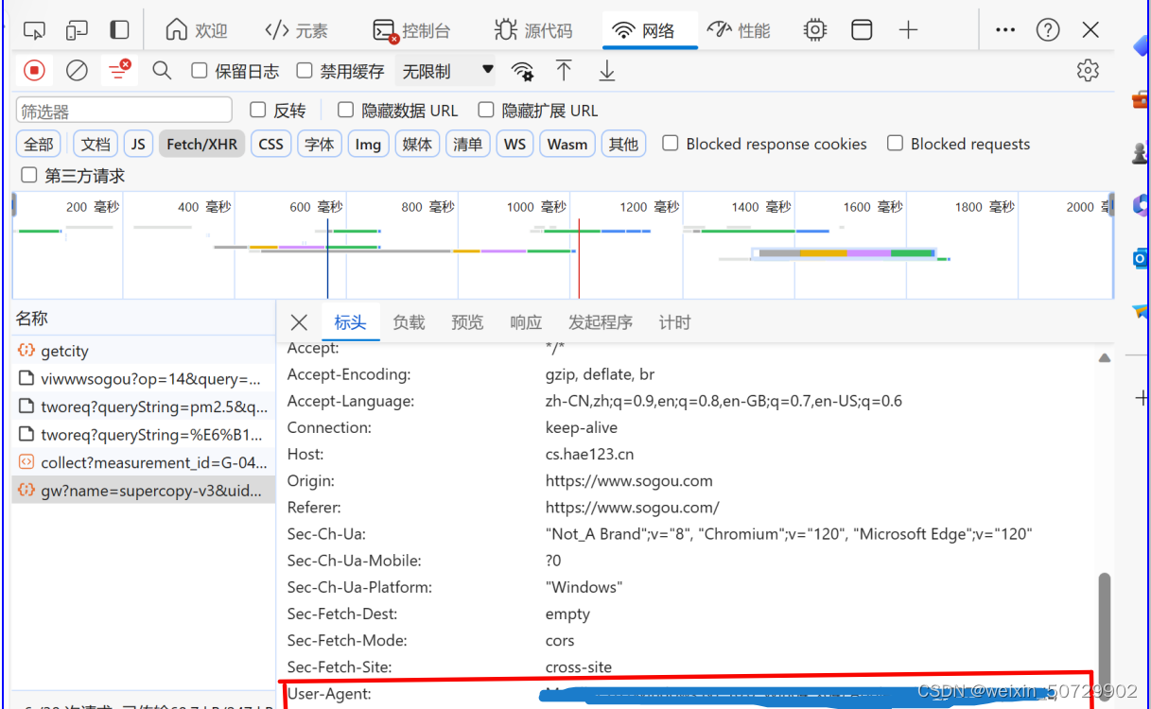Stop recording network log

pos(34,70)
